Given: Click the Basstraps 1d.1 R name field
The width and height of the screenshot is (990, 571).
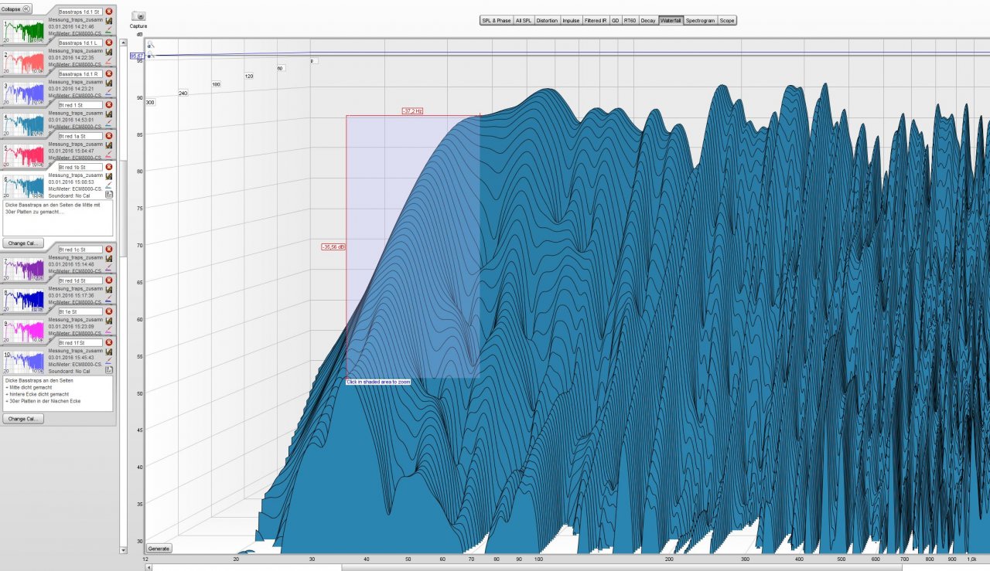Looking at the screenshot, I should click(80, 74).
